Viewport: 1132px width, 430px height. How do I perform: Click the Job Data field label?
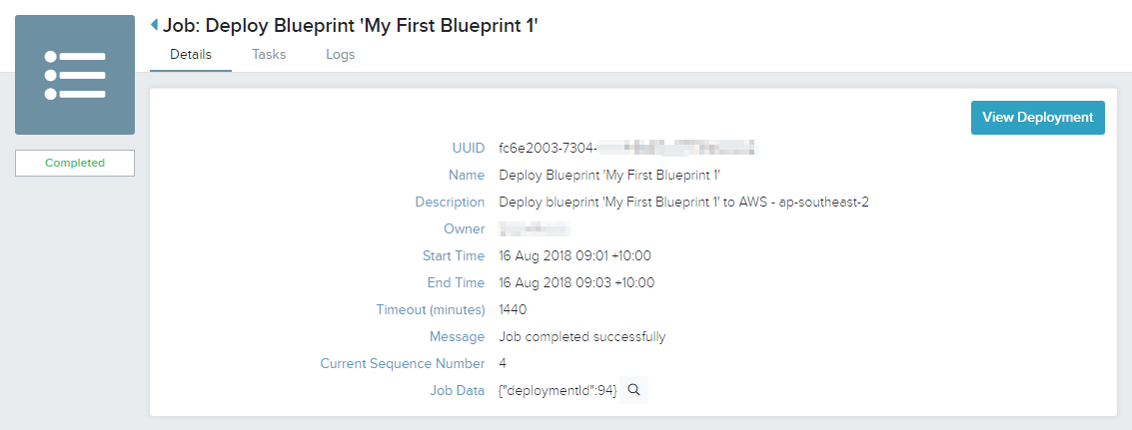point(457,390)
